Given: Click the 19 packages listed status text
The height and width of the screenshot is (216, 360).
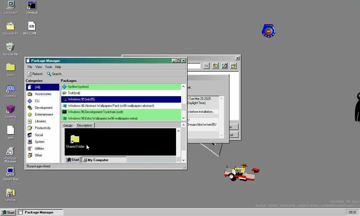Looking at the screenshot, I should 38,166.
